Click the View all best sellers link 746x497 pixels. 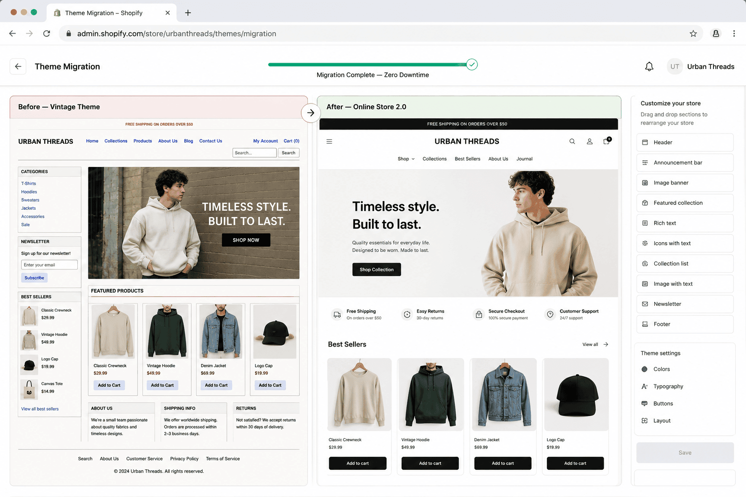(40, 409)
